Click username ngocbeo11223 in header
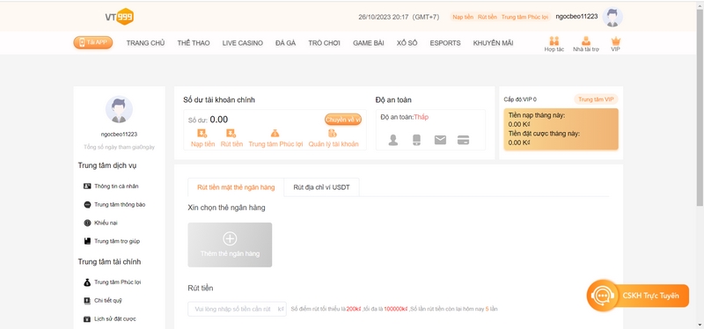 point(576,17)
